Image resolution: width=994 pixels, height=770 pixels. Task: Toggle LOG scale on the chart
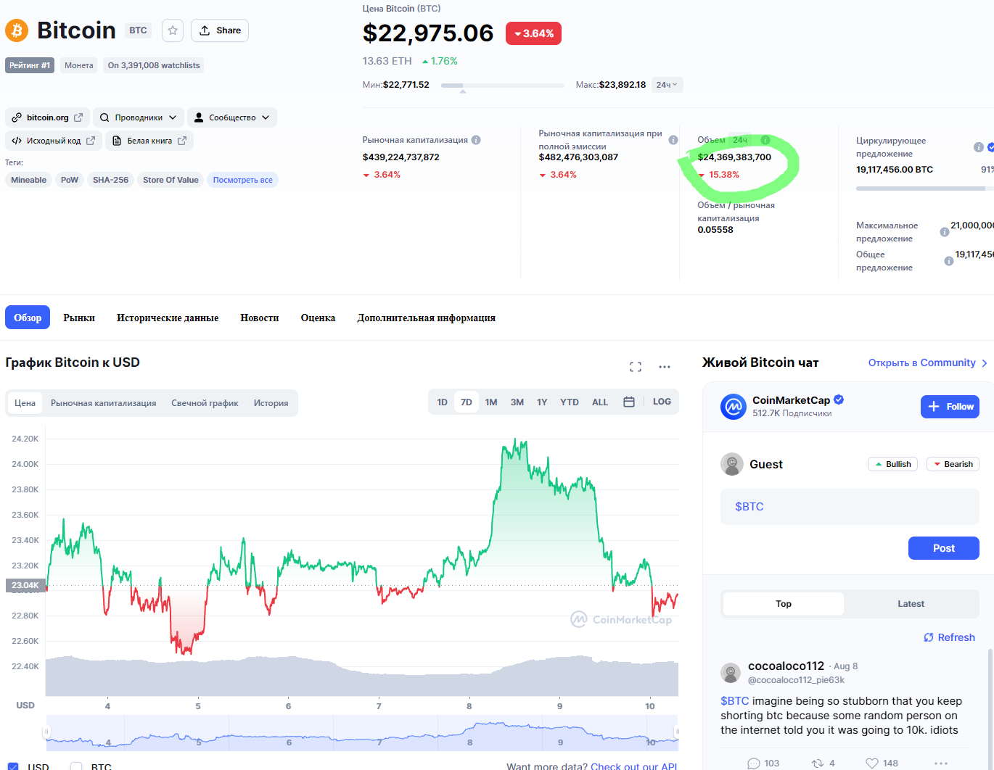(x=662, y=402)
